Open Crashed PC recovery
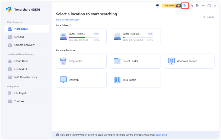221x140 pixels. tap(27, 69)
